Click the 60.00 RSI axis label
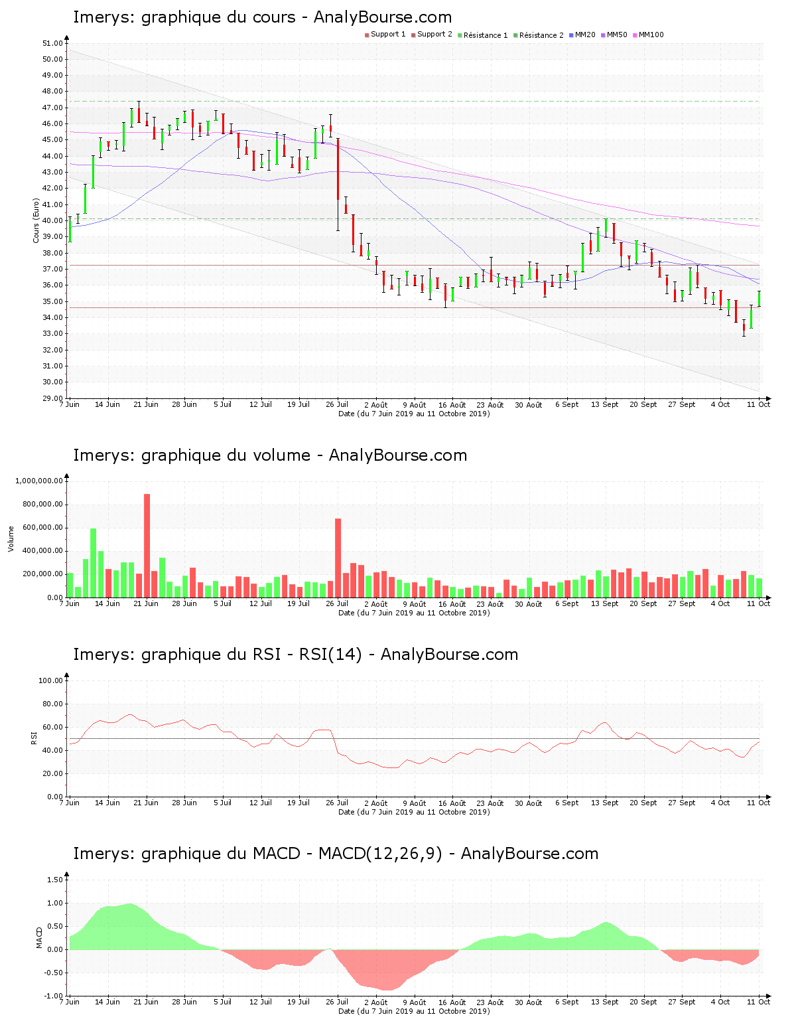796x1029 pixels. 52,727
